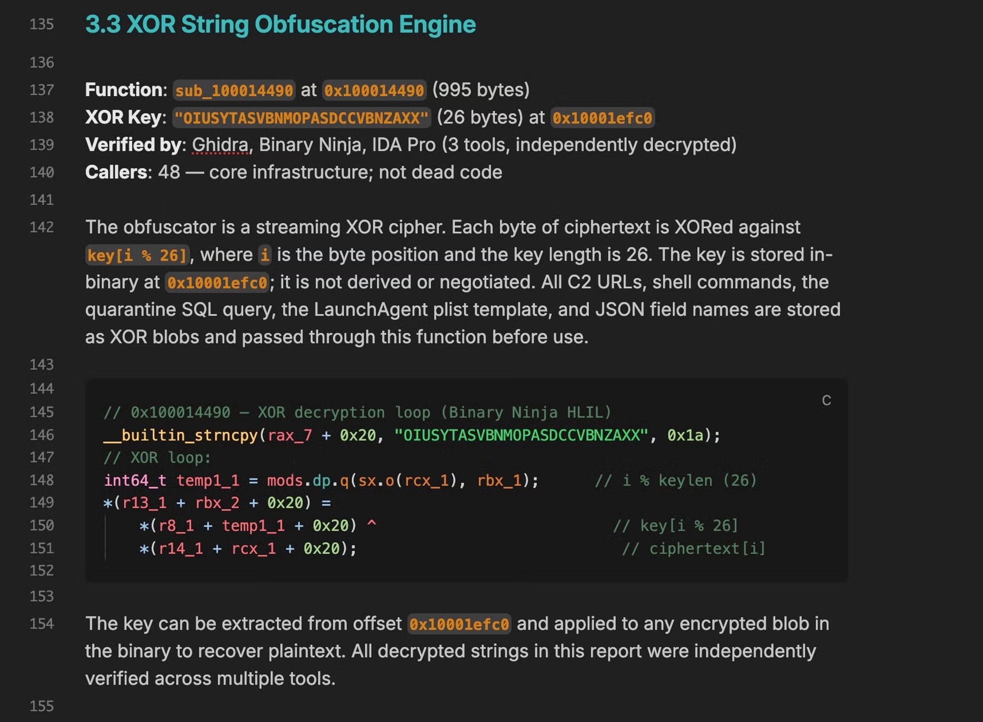
Task: Click "0x10001efc0" in the line 154 paragraph
Action: click(459, 624)
